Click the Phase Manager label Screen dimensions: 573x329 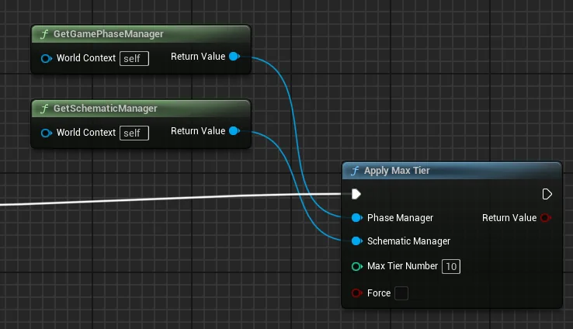(400, 218)
